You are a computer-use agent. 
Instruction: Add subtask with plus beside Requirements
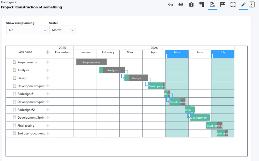pyautogui.click(x=48, y=62)
